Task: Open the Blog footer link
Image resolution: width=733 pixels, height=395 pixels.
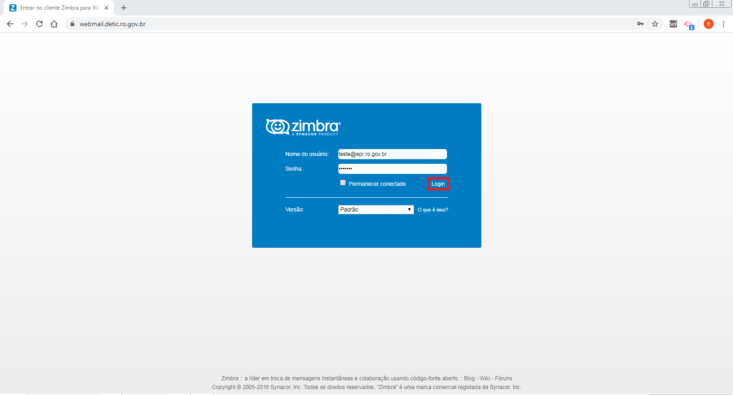Action: pos(469,378)
